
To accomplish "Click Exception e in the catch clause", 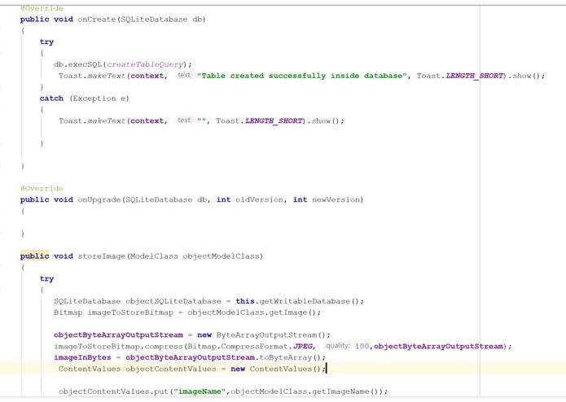I will (99, 98).
